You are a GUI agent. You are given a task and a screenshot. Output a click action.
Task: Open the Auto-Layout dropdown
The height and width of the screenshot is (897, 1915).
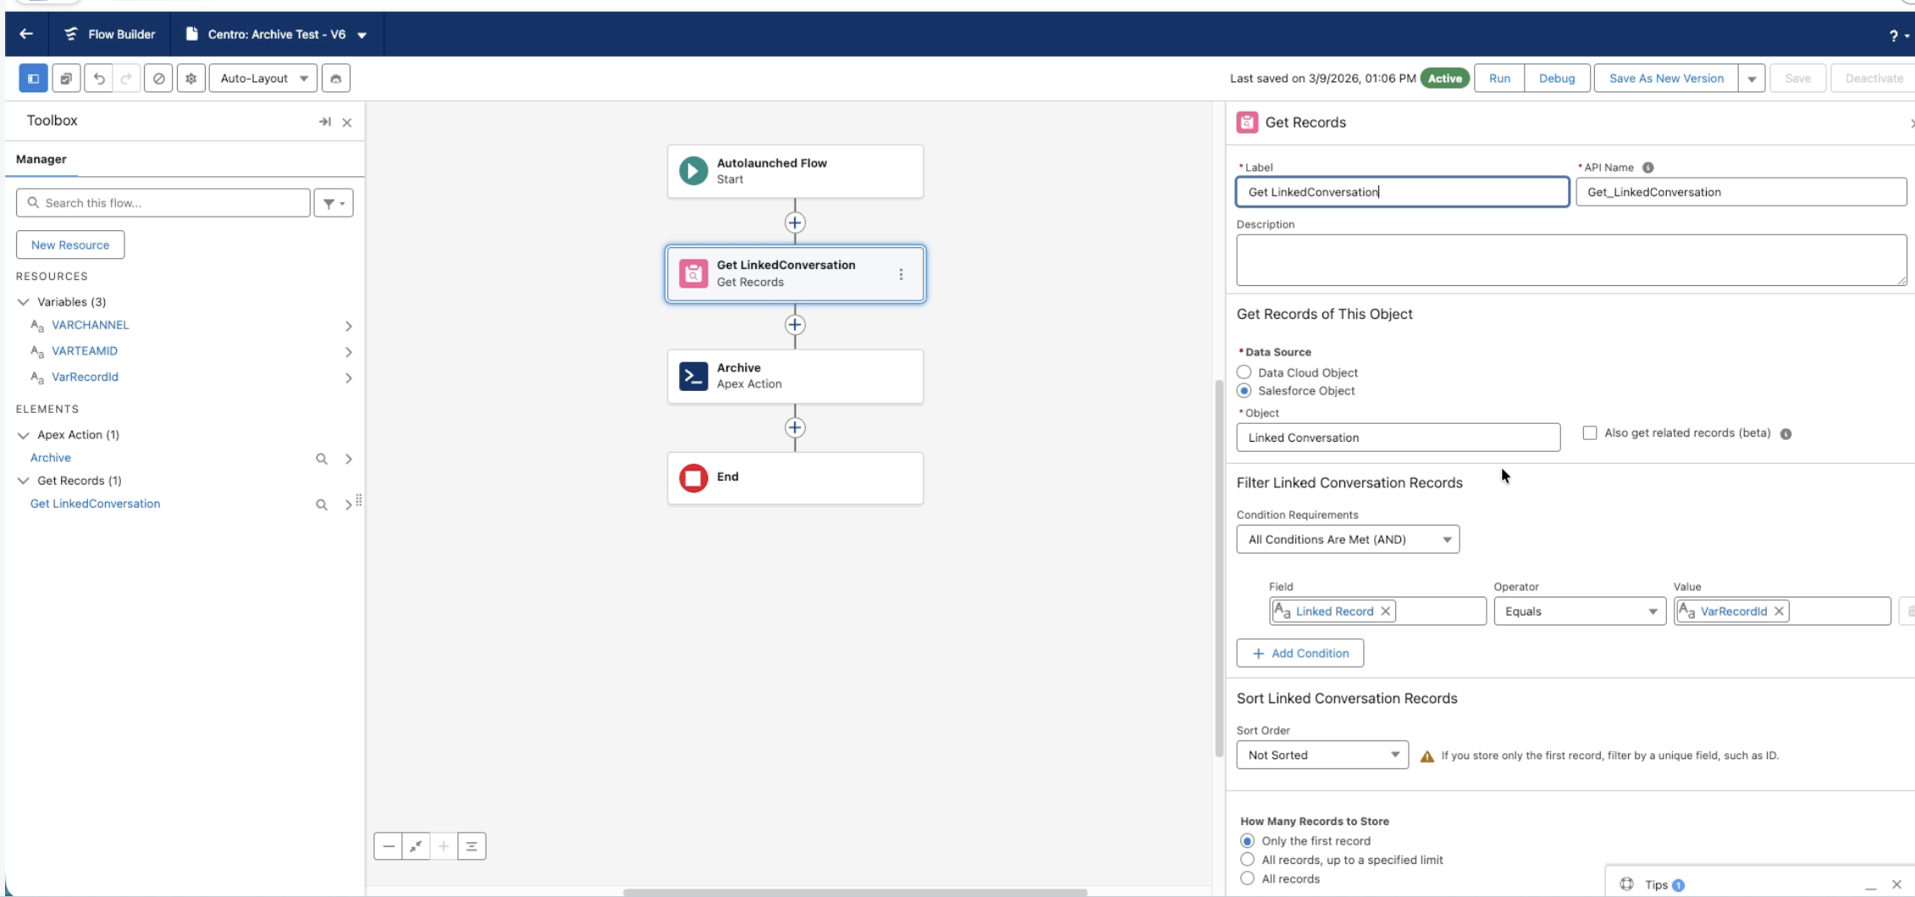[263, 78]
